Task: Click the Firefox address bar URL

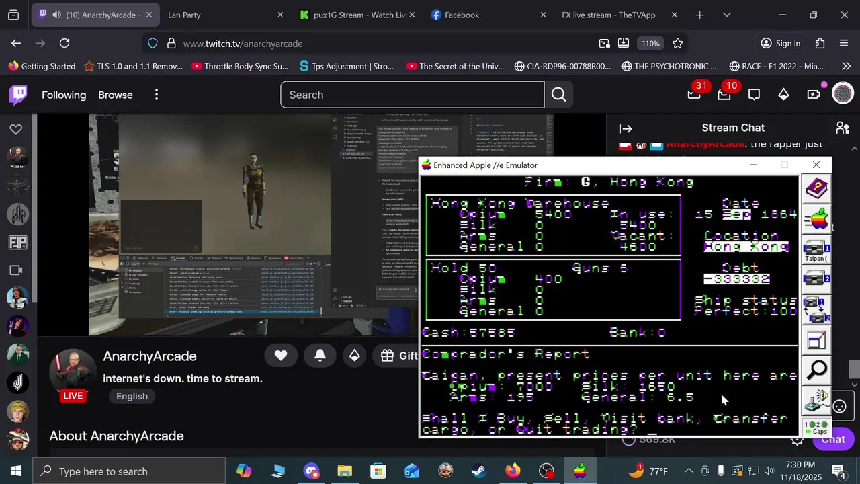Action: point(243,43)
